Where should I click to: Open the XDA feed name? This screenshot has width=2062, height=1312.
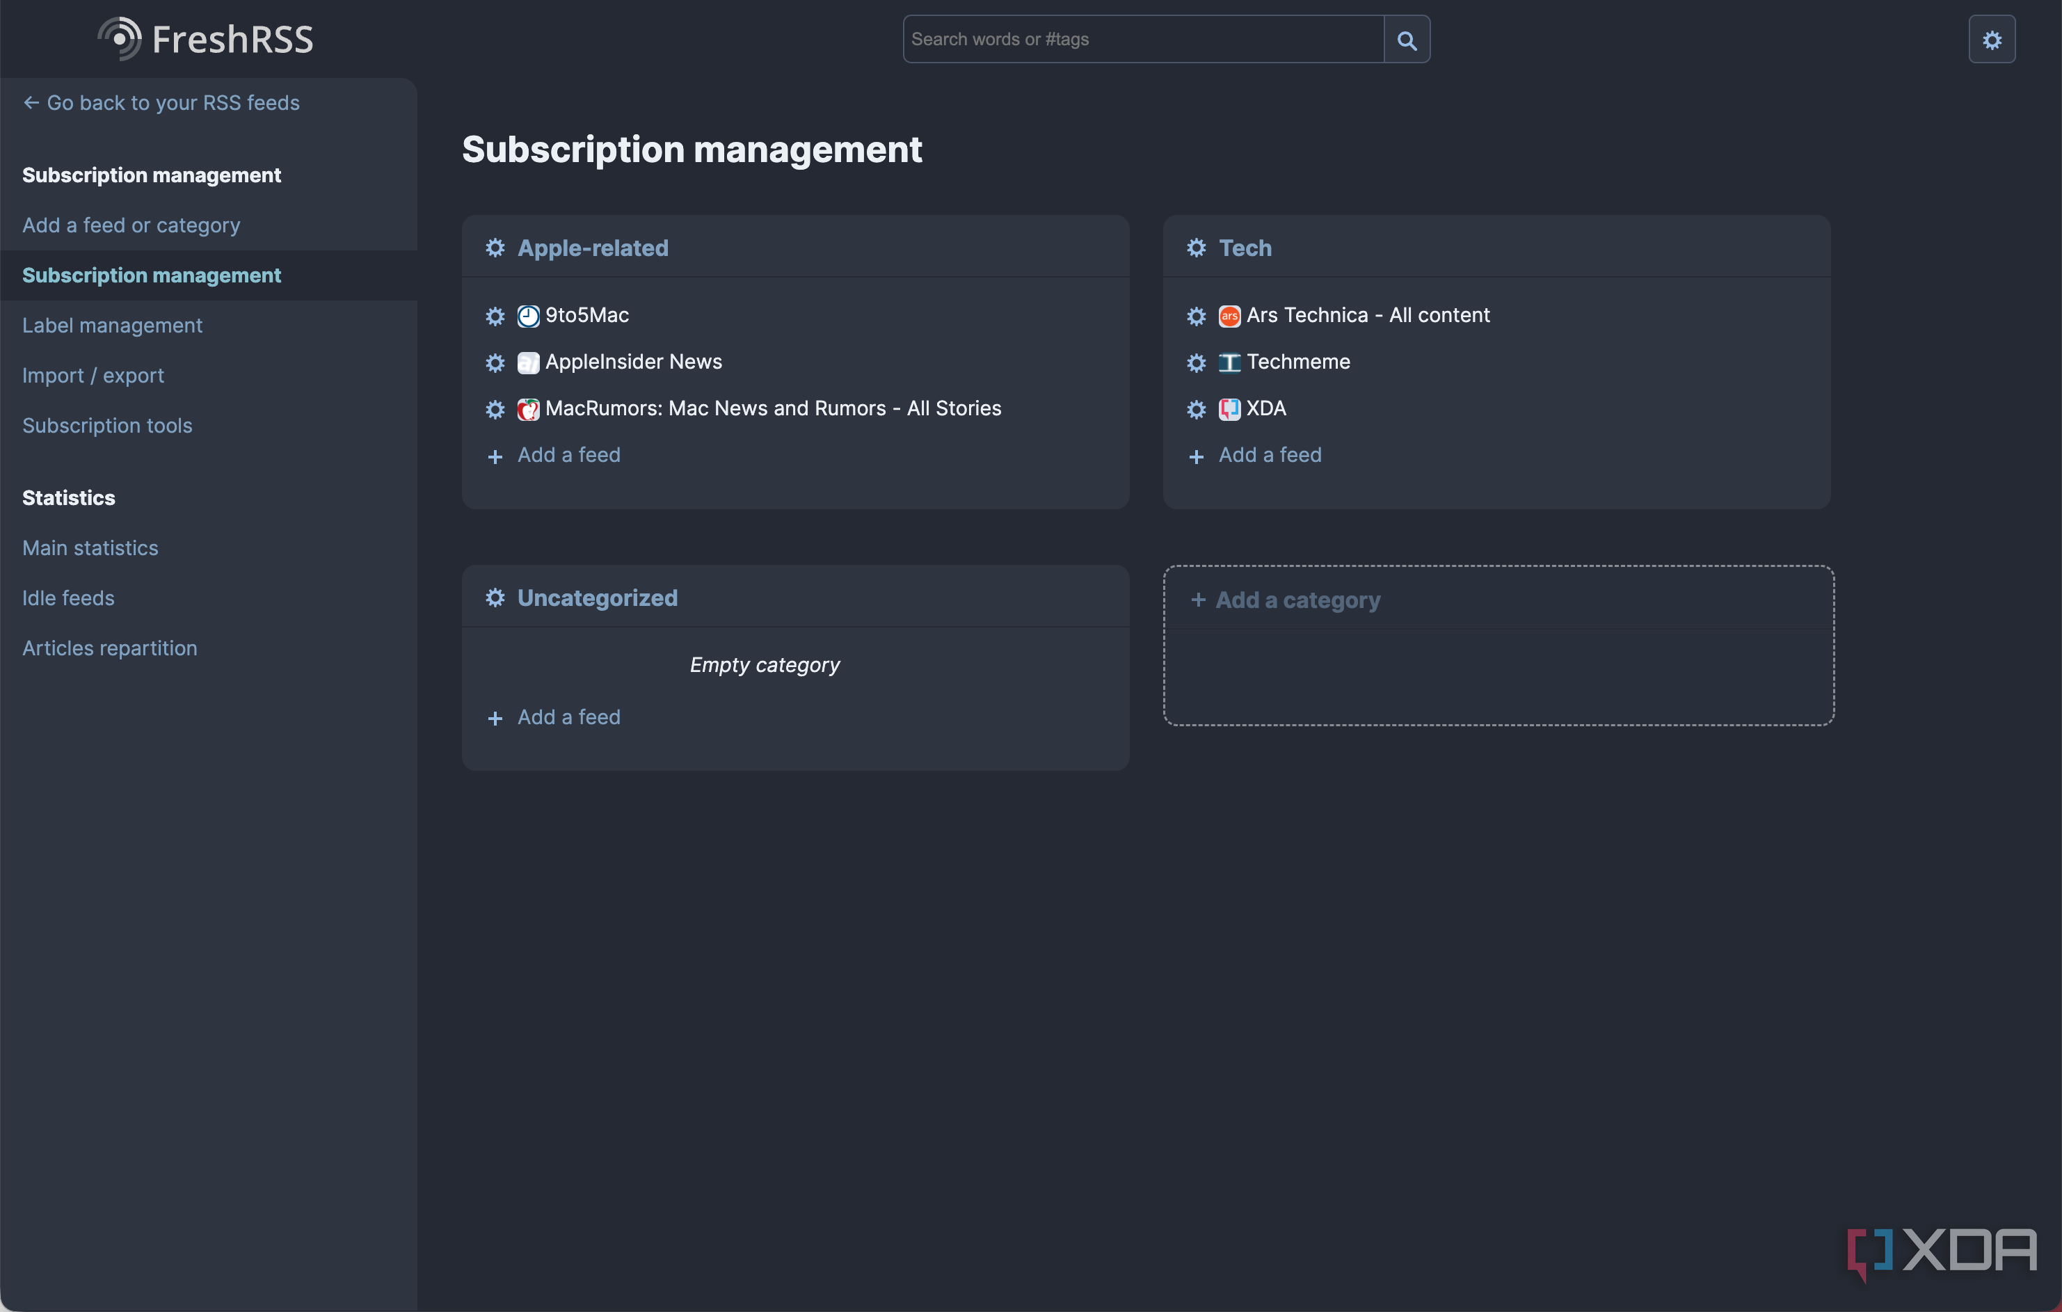[x=1266, y=409]
